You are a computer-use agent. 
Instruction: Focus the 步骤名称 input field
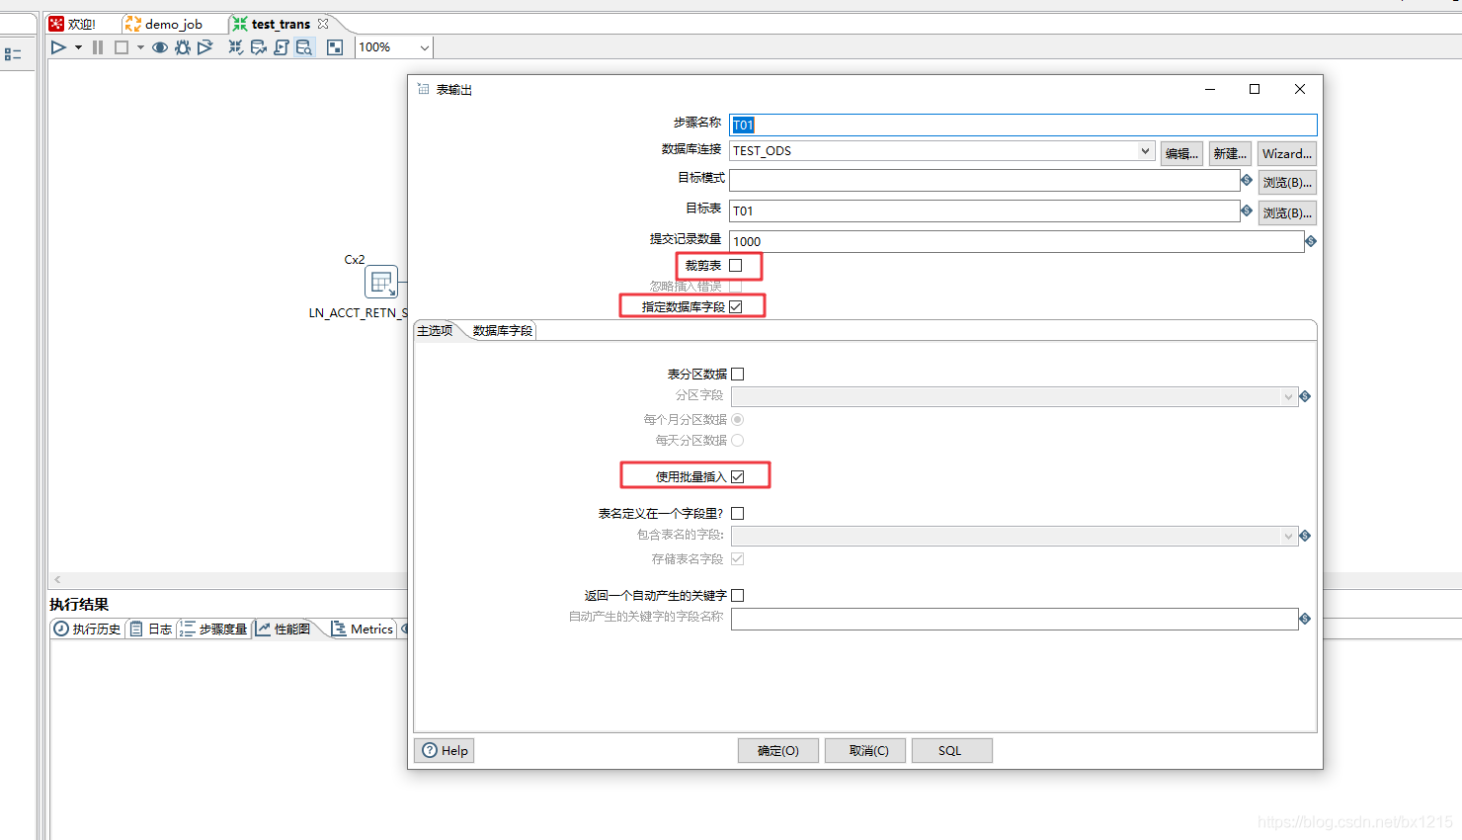(x=1022, y=125)
